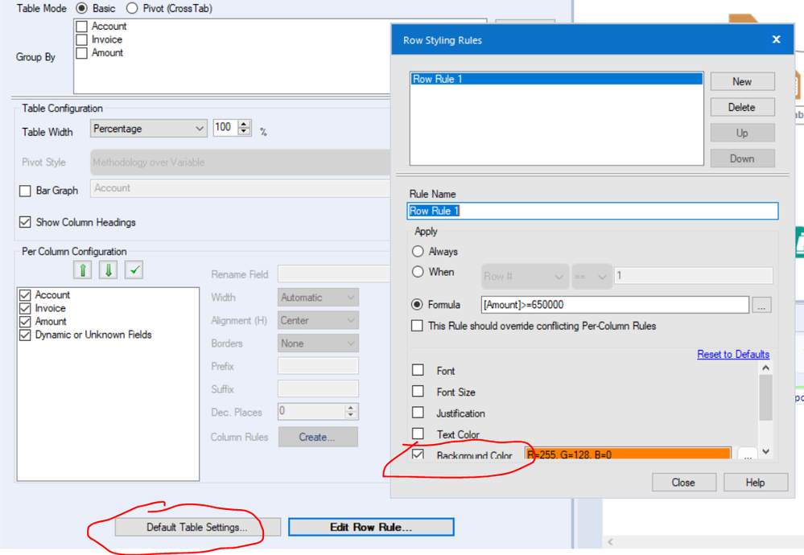This screenshot has width=804, height=555.
Task: Open formula editor ellipsis button
Action: click(x=761, y=305)
